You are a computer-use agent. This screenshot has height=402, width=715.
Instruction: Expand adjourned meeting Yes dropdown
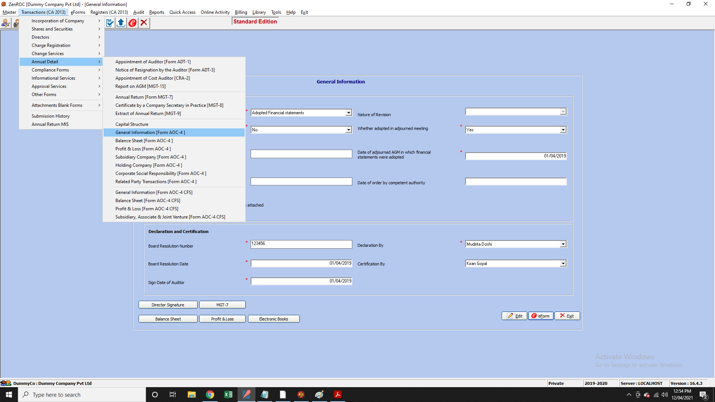(563, 130)
